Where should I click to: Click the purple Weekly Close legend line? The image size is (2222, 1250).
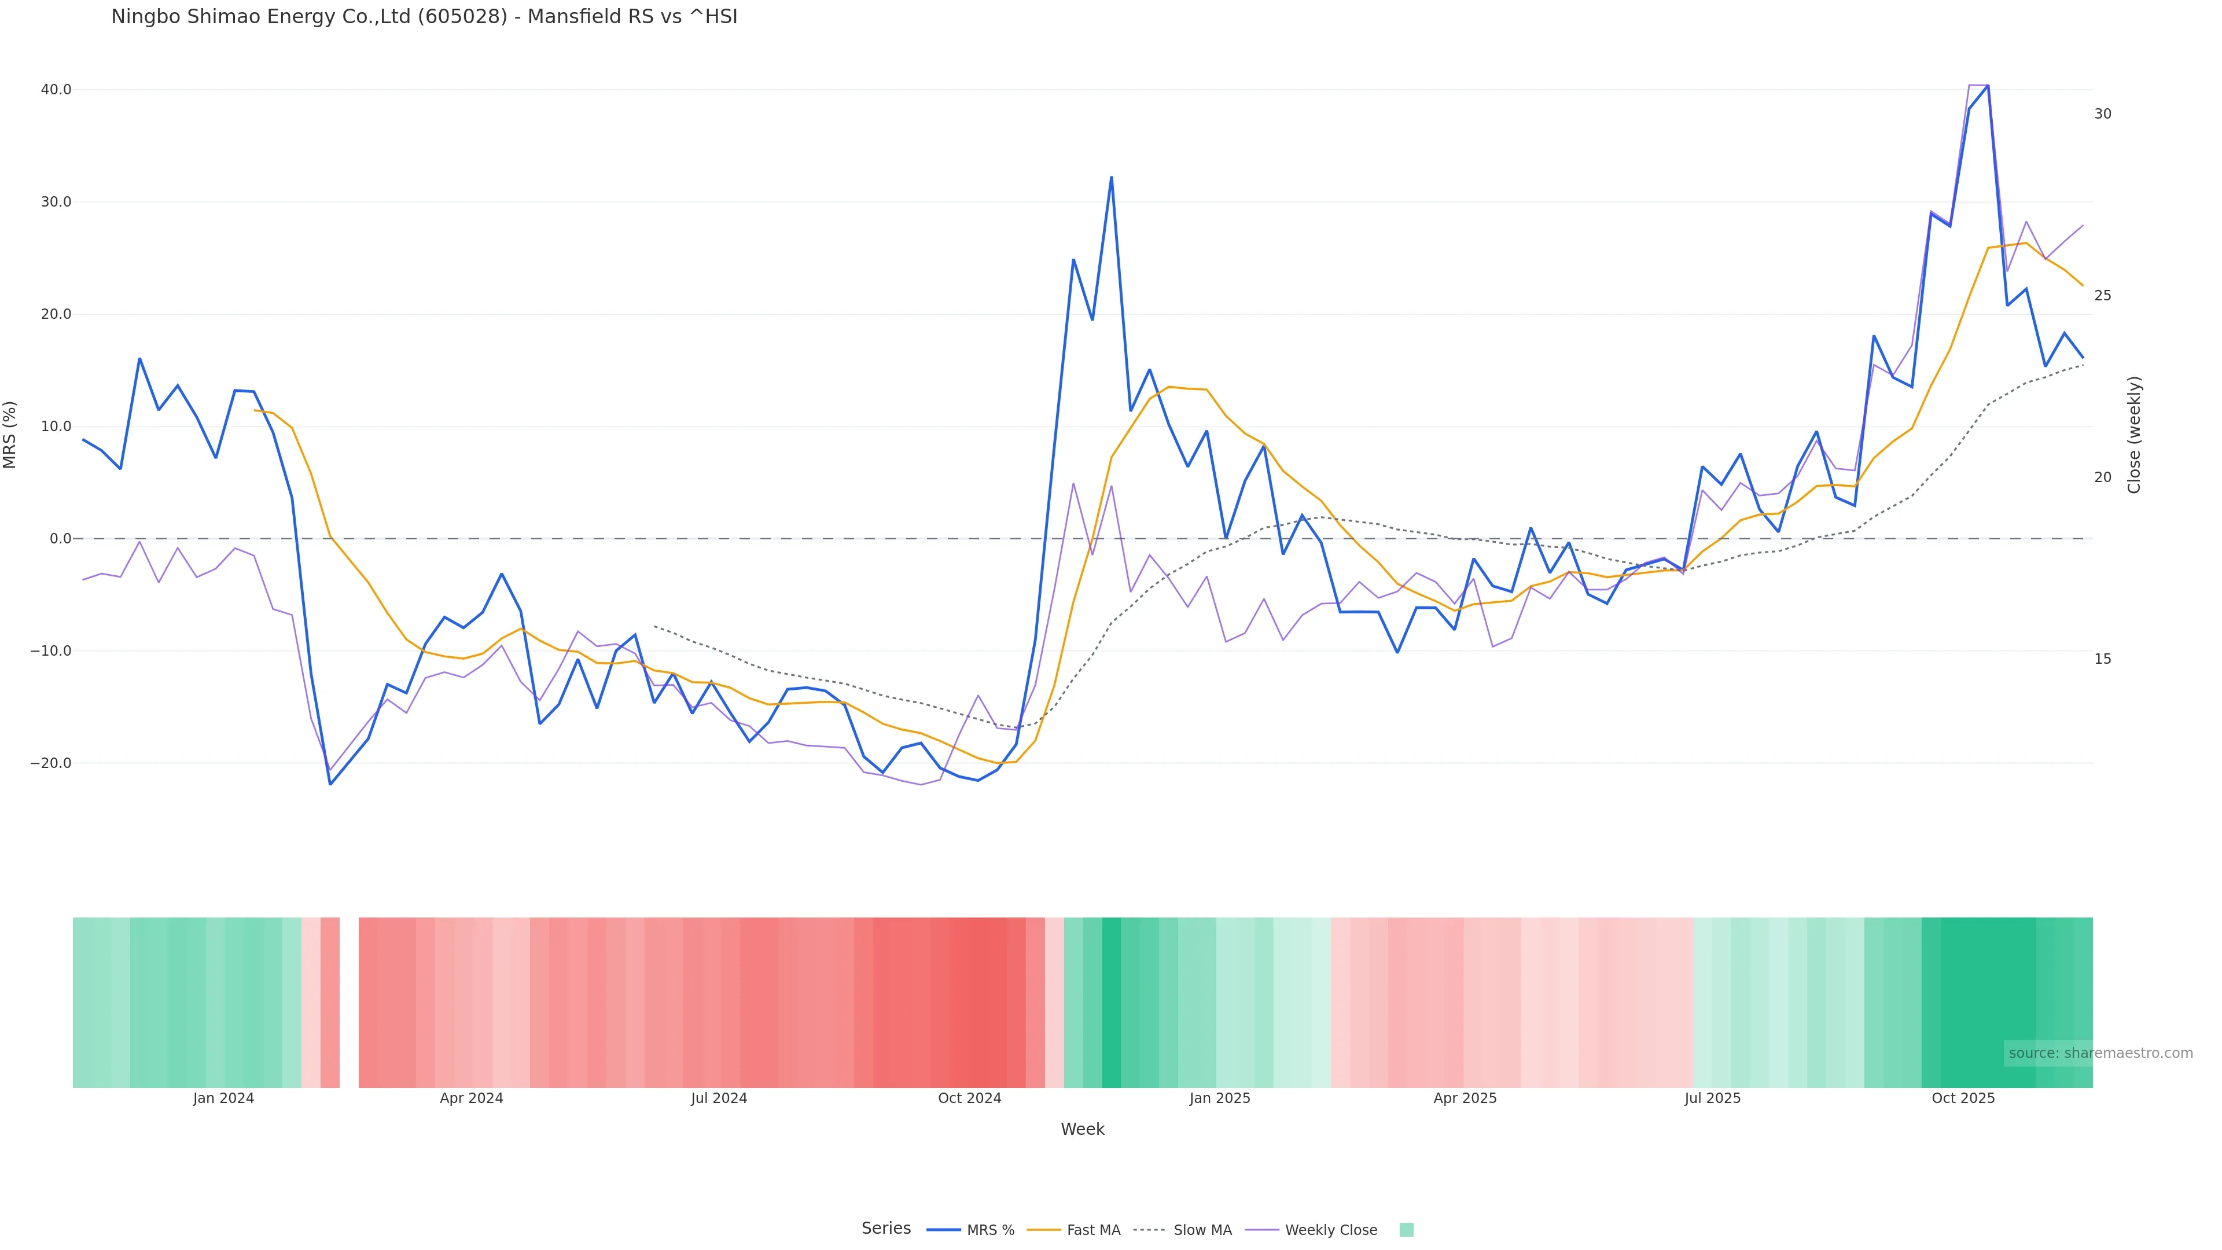pos(1262,1230)
